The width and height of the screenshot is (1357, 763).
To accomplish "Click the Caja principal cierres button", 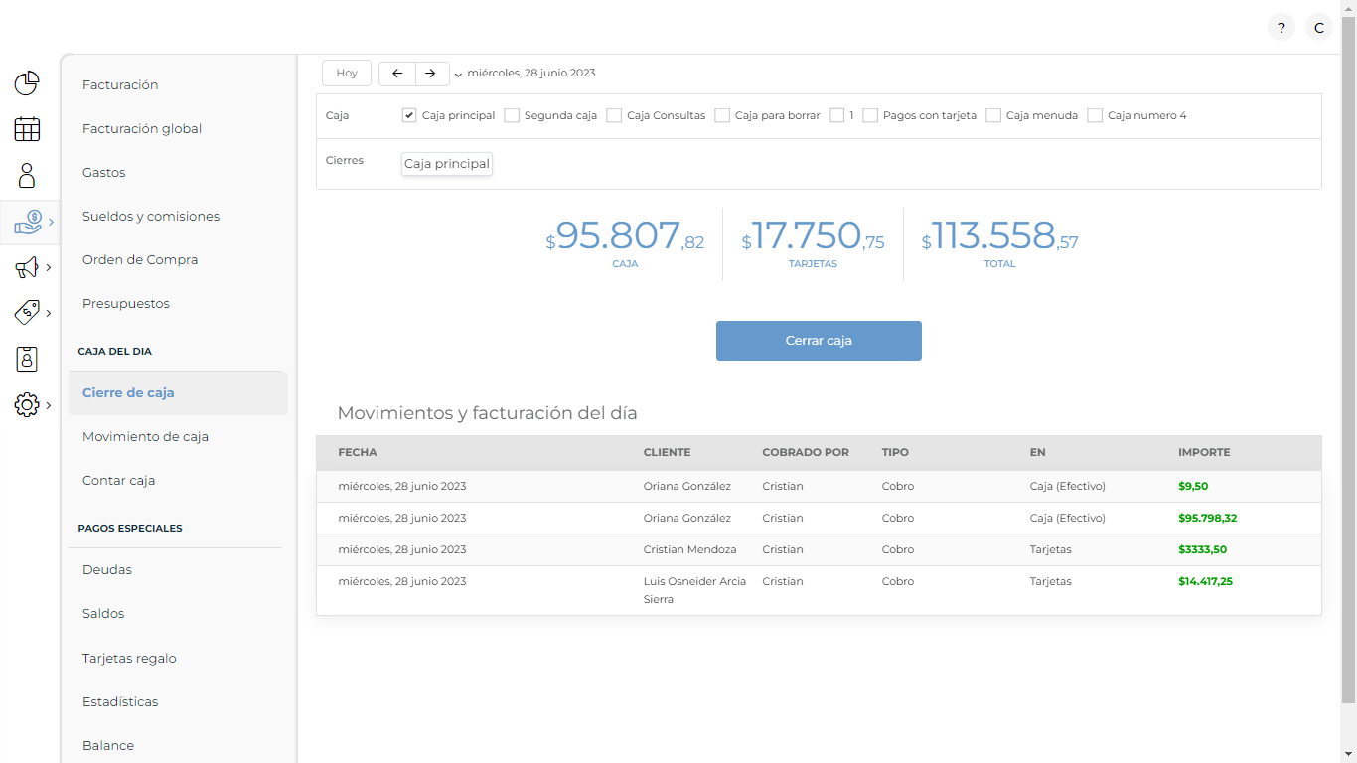I will point(447,164).
